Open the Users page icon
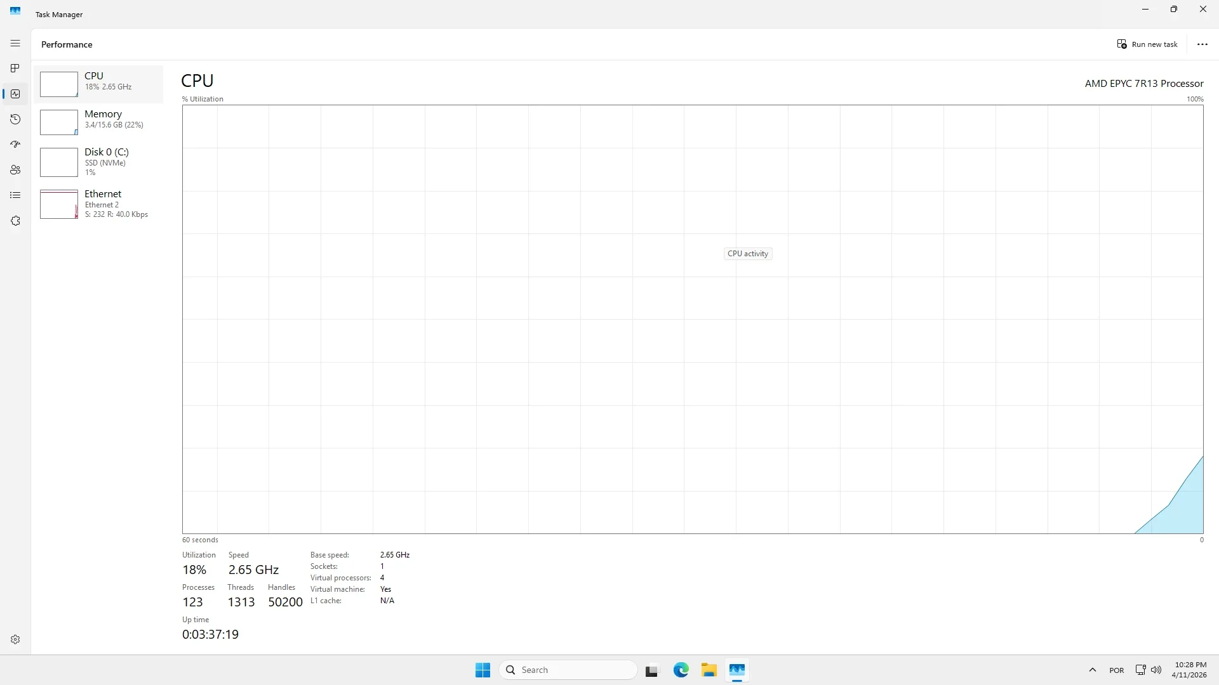 pos(15,170)
